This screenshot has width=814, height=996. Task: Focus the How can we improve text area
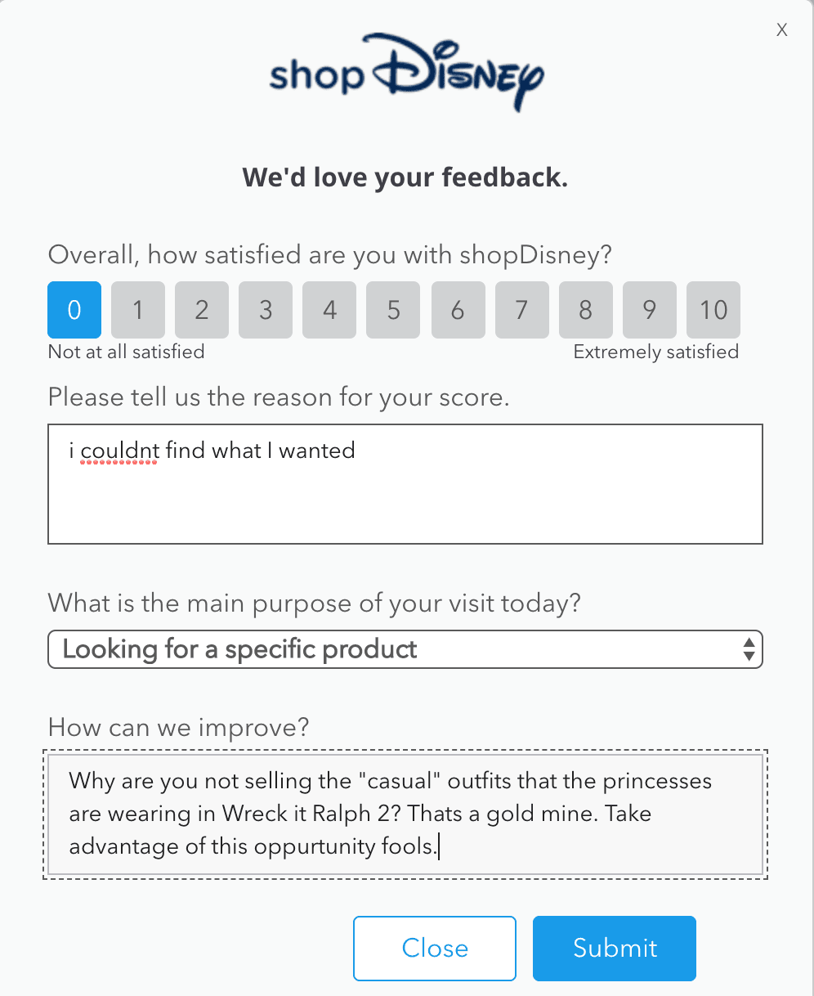tap(405, 814)
